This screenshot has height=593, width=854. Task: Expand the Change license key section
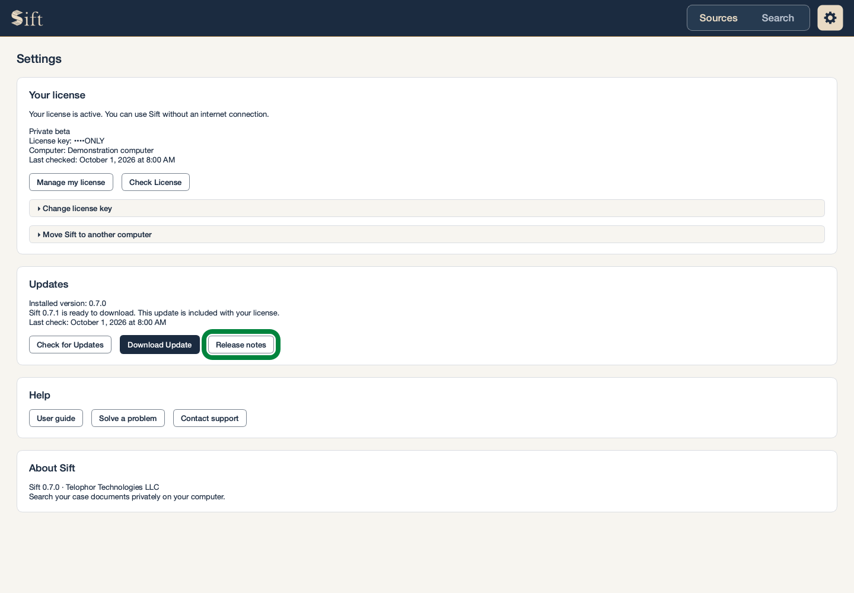click(427, 208)
